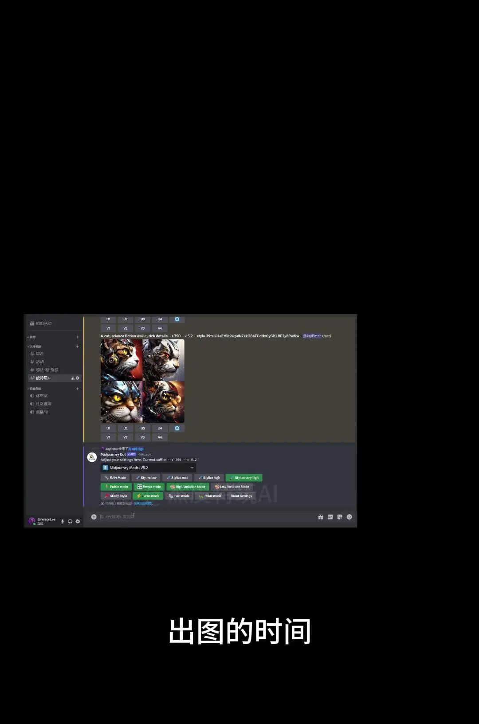This screenshot has width=479, height=724.
Task: Open the sticker picker
Action: click(340, 517)
